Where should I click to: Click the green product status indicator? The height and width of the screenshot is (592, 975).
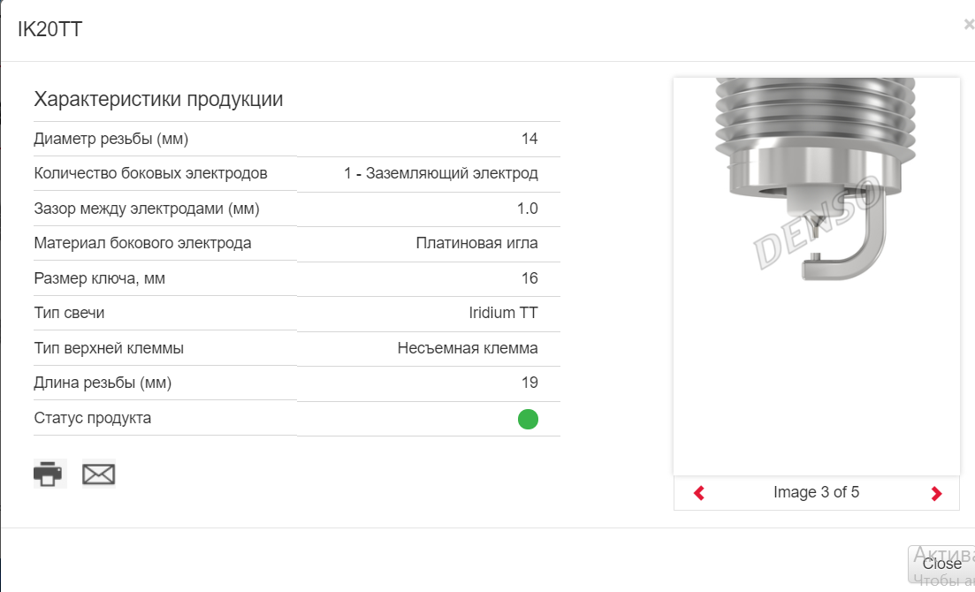[x=528, y=419]
